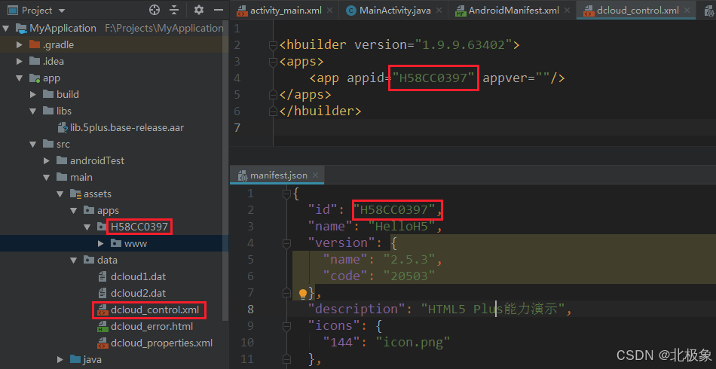Click the dcloud1.dat file icon
Image resolution: width=716 pixels, height=369 pixels.
click(x=103, y=276)
